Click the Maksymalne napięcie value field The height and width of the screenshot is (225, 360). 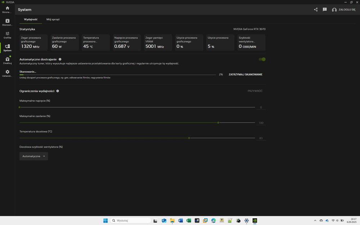[261, 107]
